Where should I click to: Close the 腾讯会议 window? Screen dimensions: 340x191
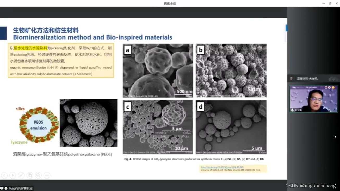tap(337, 3)
